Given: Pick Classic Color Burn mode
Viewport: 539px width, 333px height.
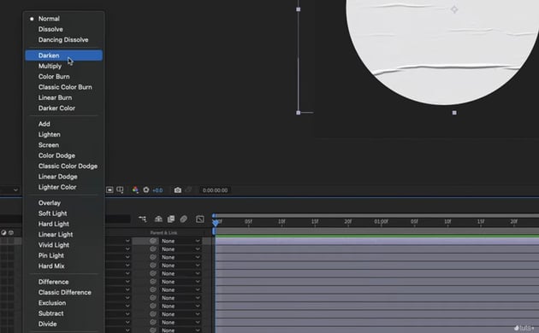Looking at the screenshot, I should click(x=64, y=87).
